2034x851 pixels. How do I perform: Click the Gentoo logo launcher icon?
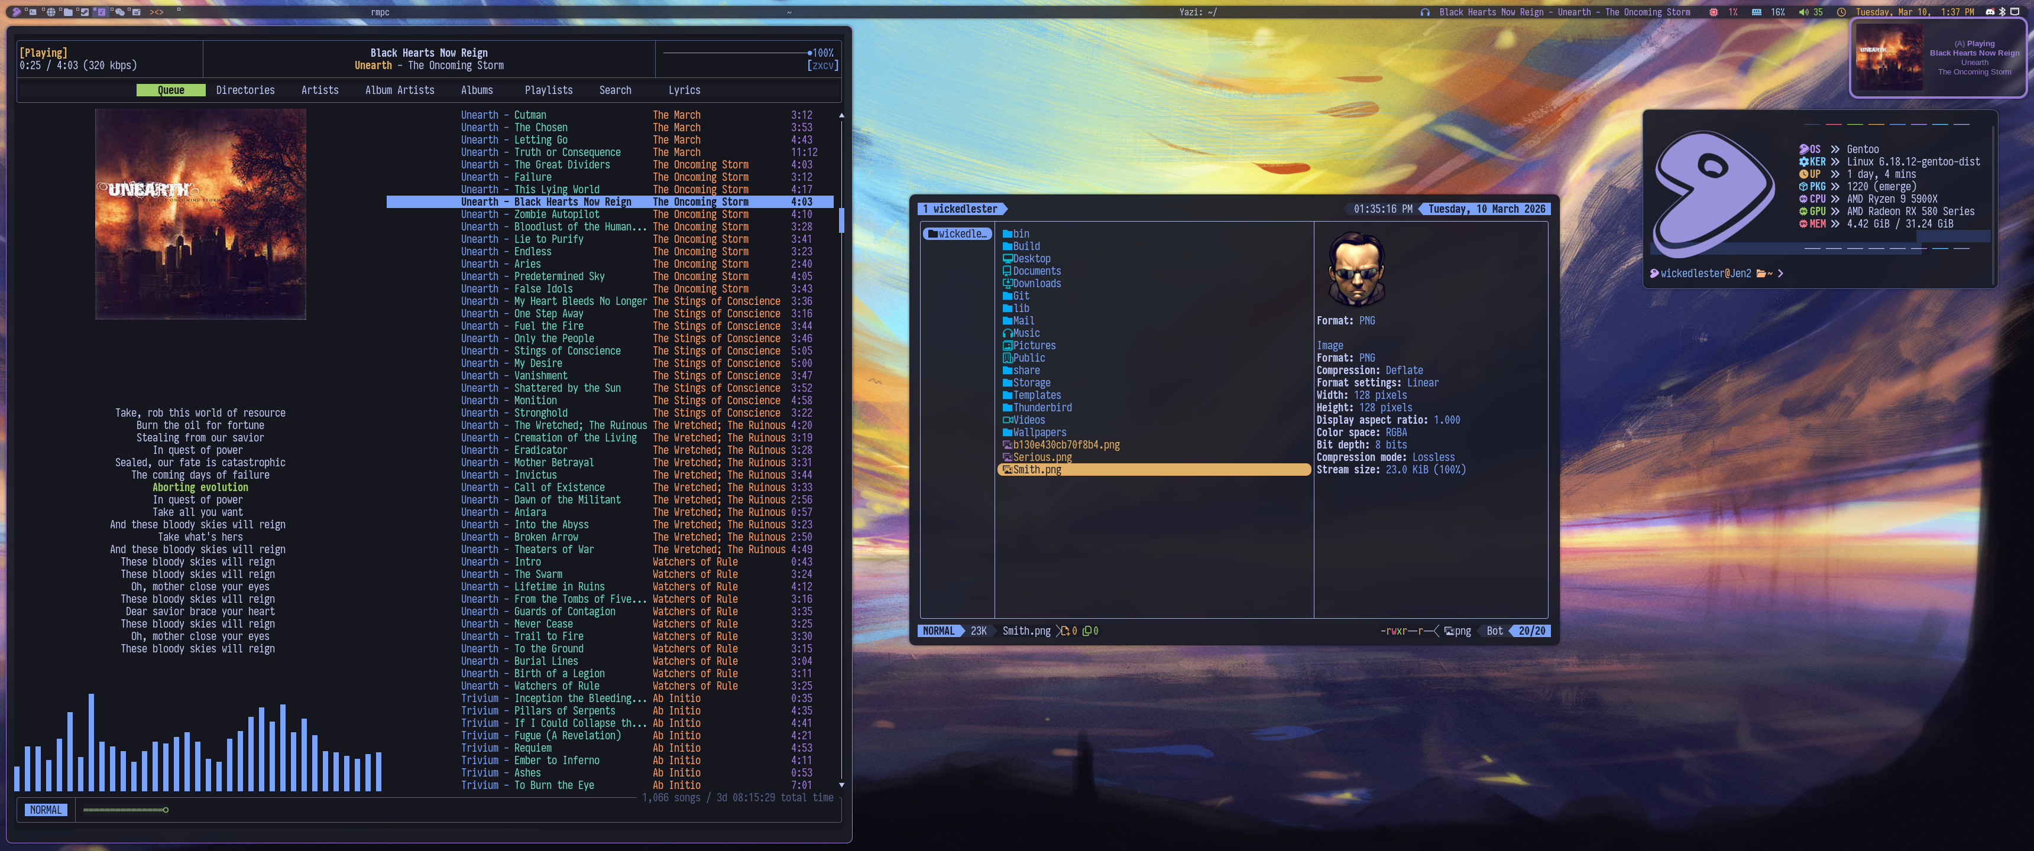(x=17, y=12)
